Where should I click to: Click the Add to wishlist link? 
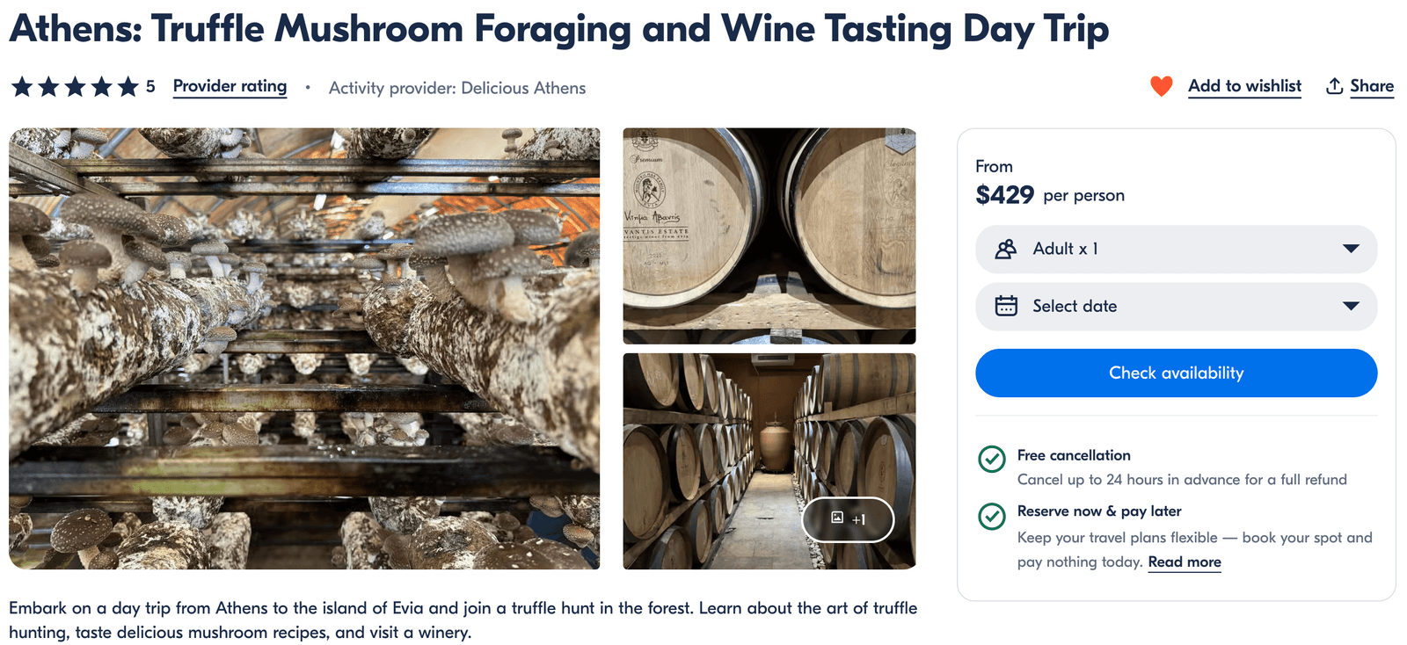[1243, 86]
